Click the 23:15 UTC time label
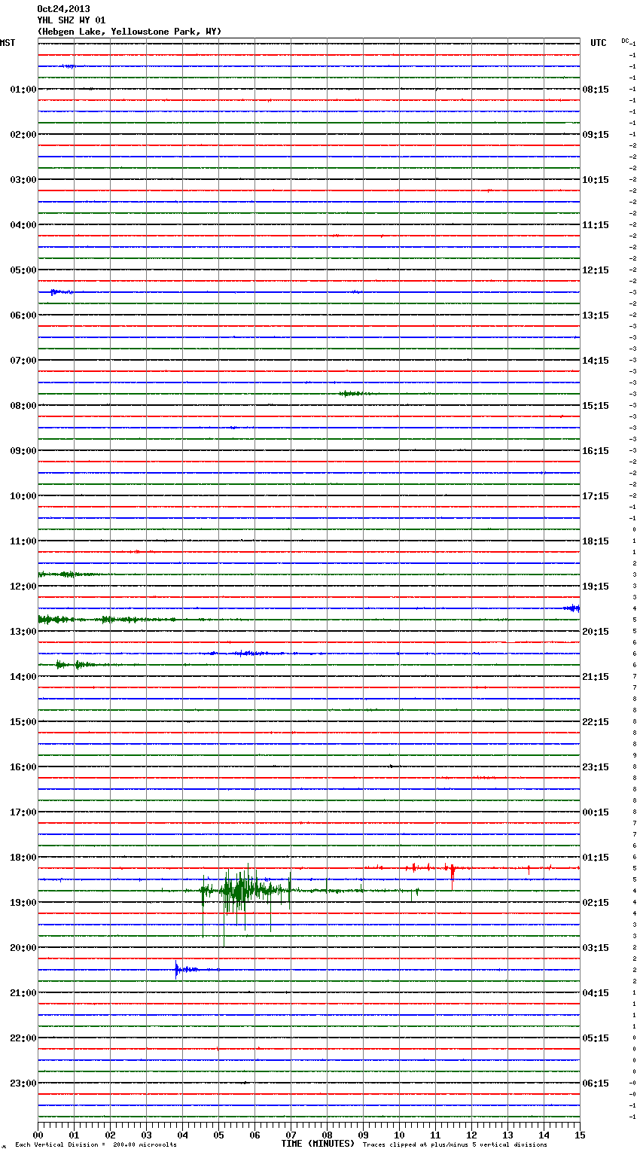 click(596, 767)
